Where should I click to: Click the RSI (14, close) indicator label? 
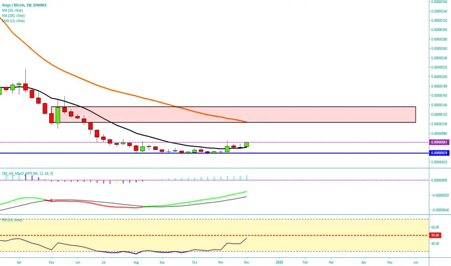tap(12, 220)
